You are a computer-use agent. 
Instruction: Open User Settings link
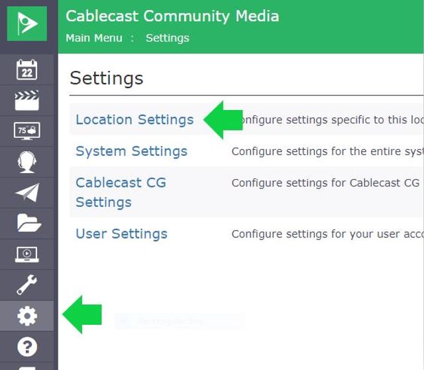(x=121, y=233)
